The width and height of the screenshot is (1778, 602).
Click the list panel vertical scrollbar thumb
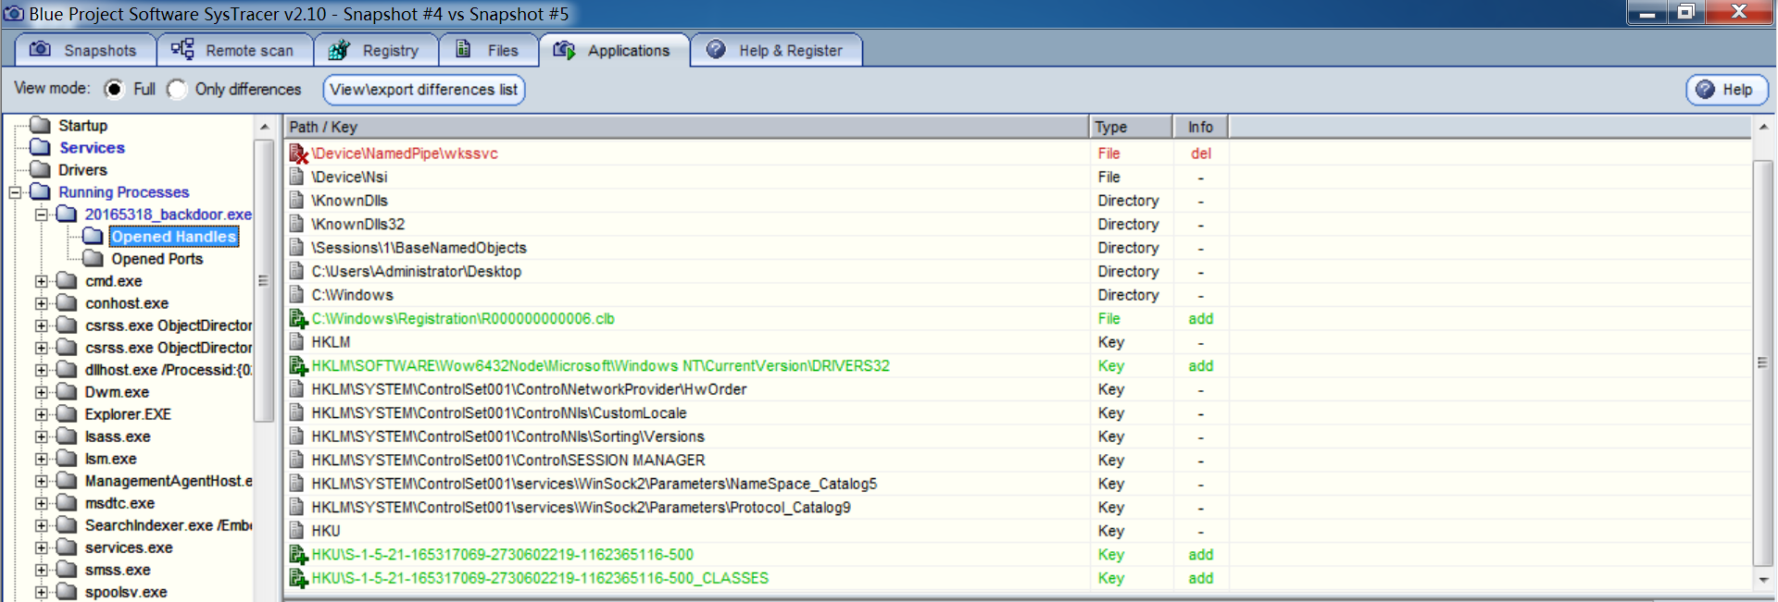coord(1763,362)
